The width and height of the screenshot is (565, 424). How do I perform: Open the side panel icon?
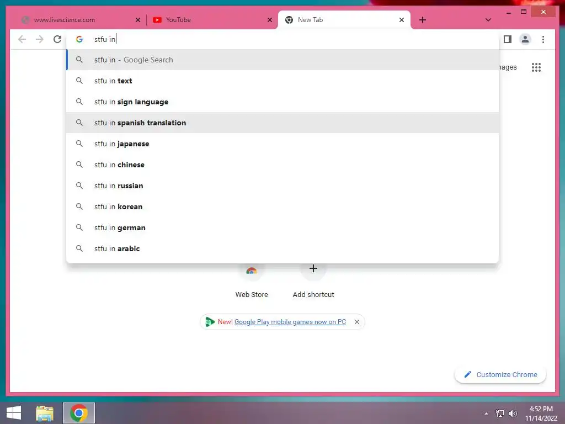(508, 39)
